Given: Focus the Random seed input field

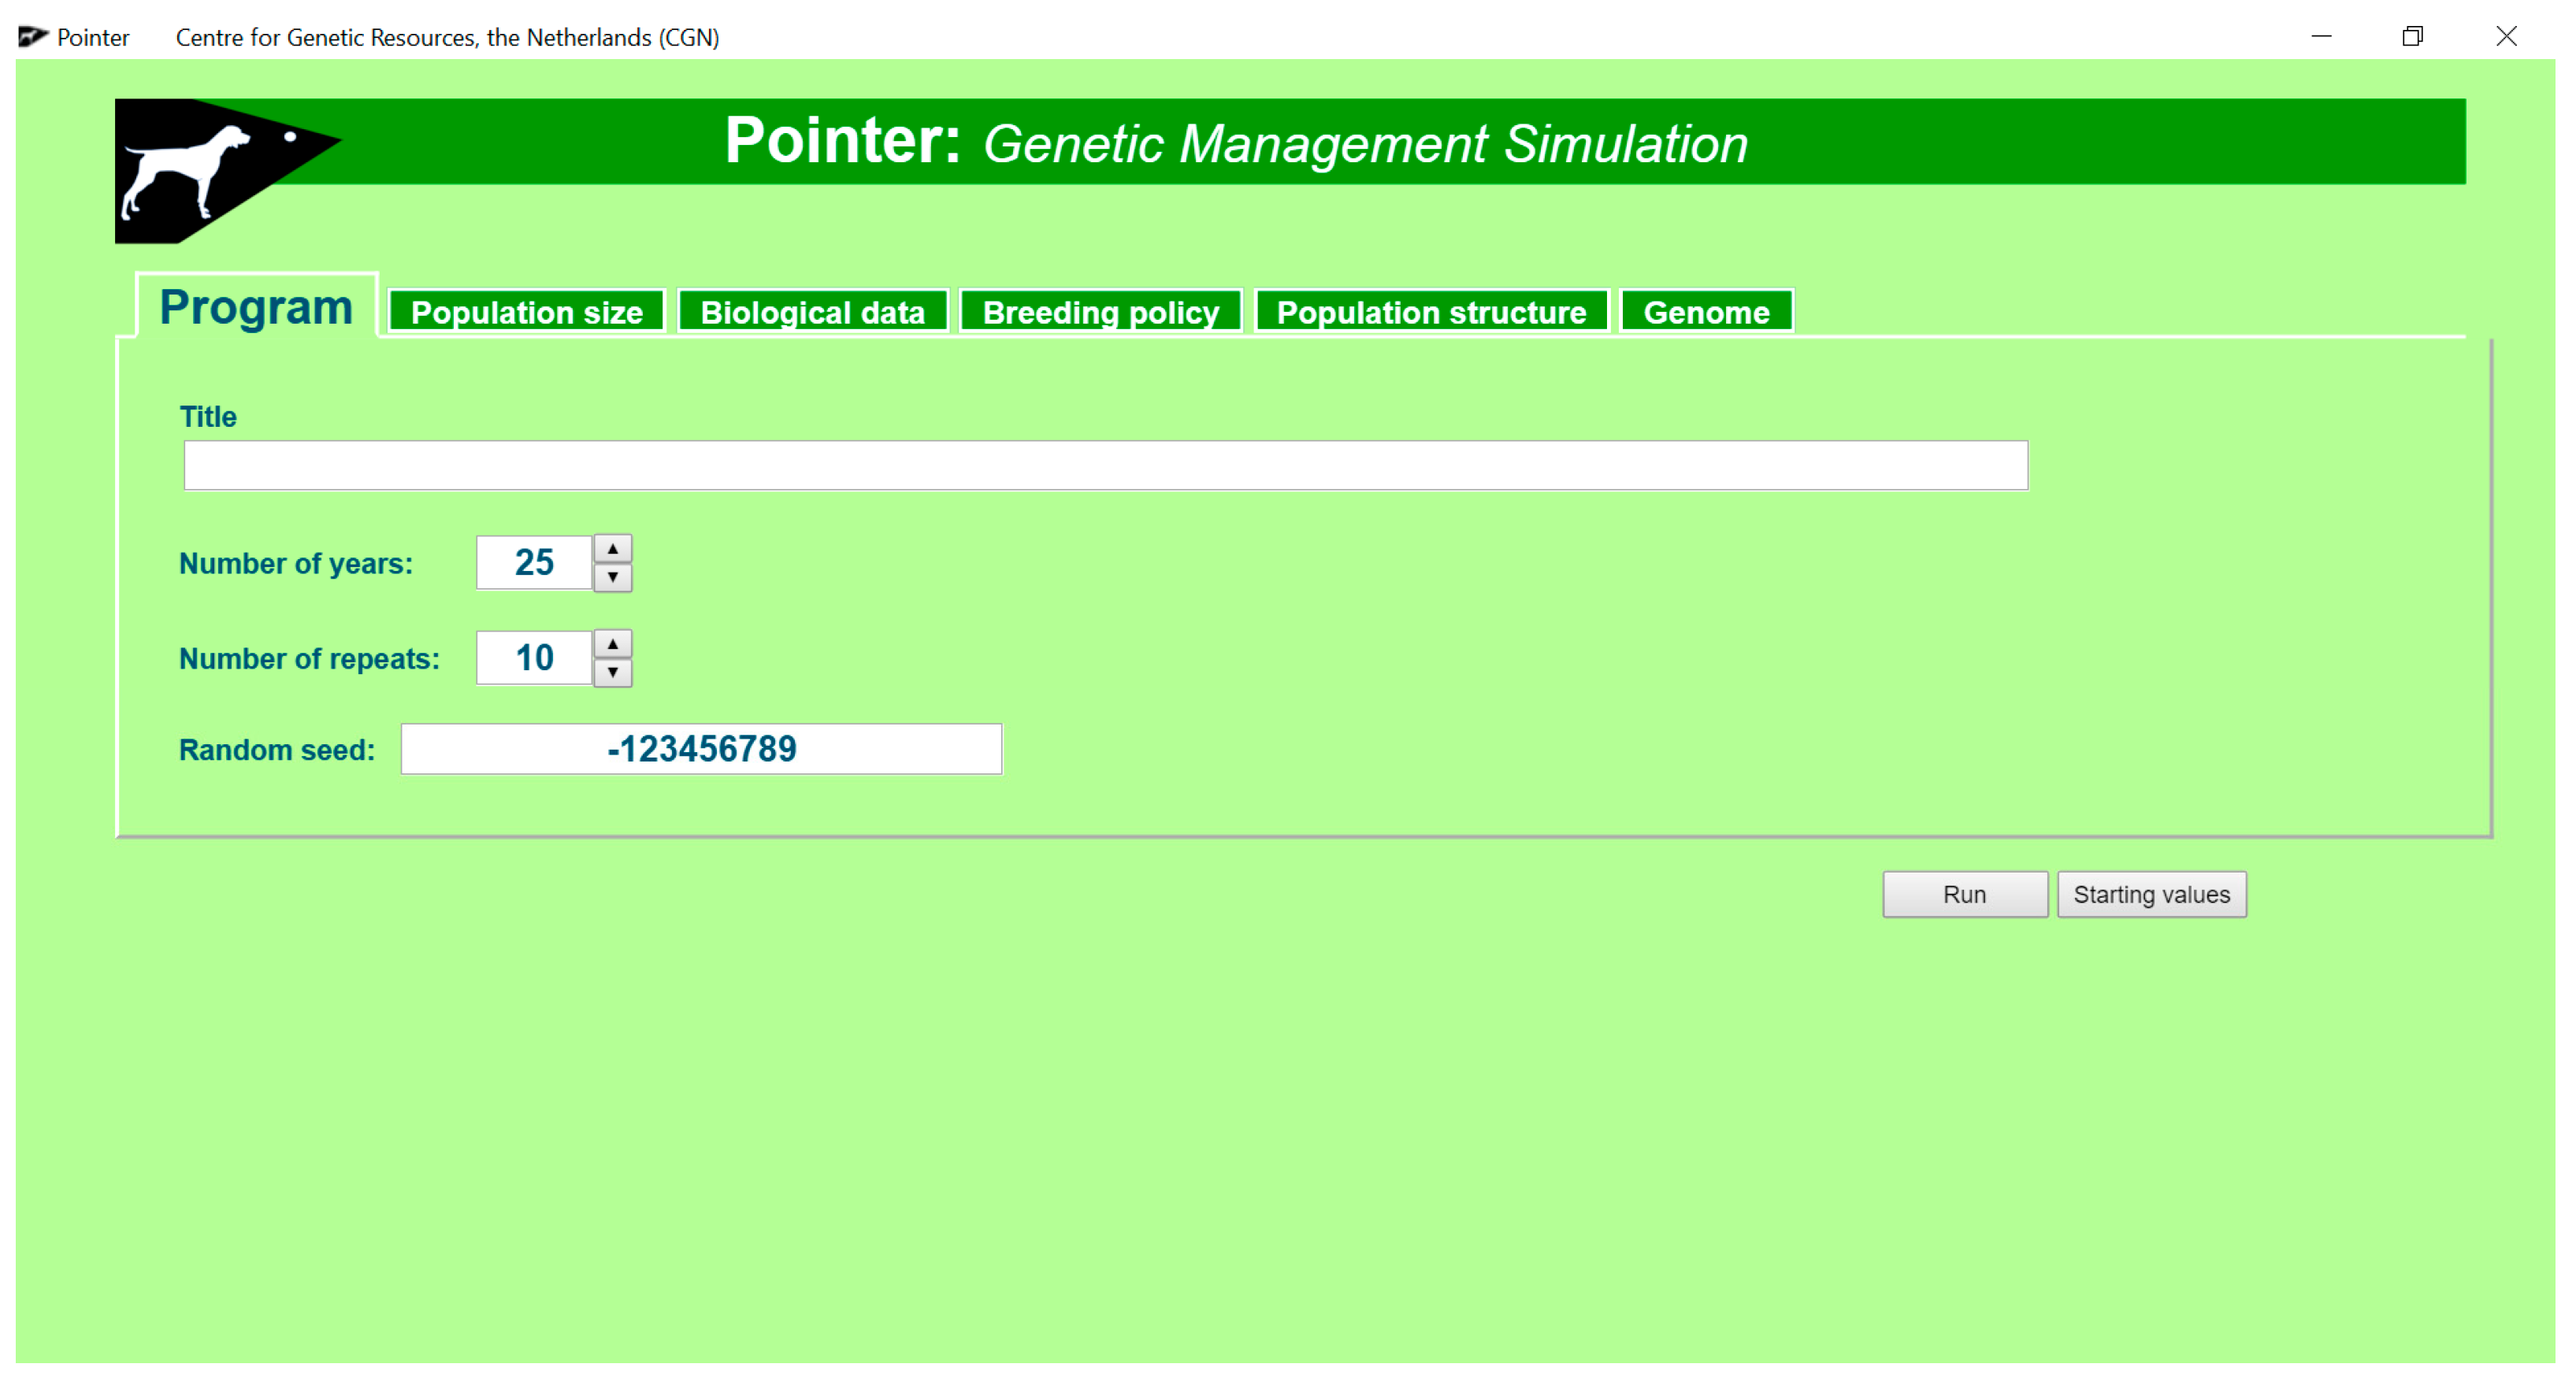Looking at the screenshot, I should [x=700, y=749].
